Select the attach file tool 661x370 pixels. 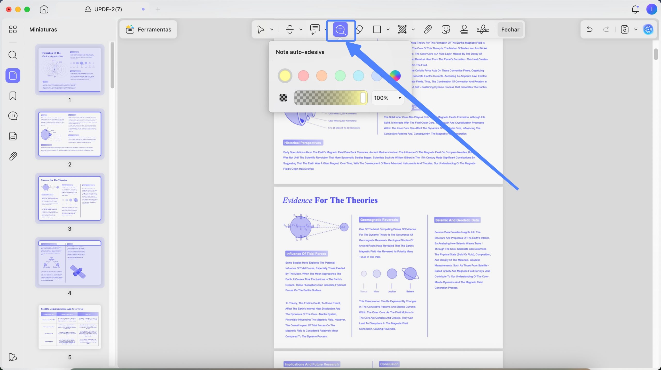pyautogui.click(x=428, y=29)
